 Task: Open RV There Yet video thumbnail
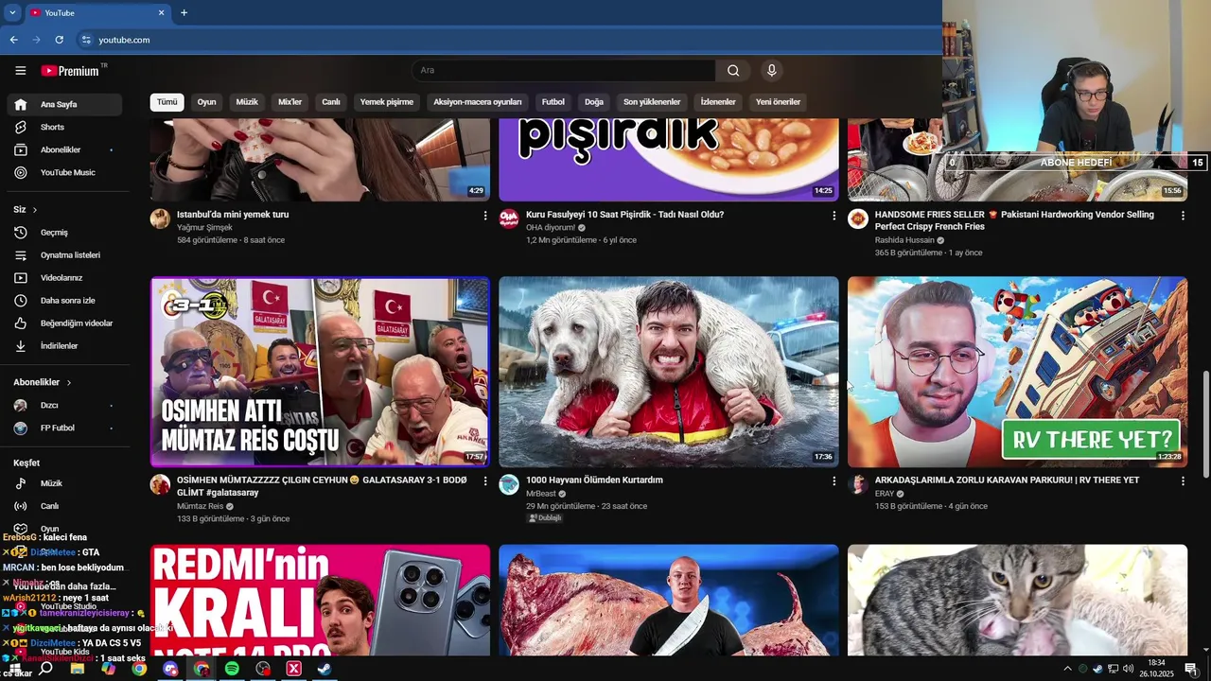tap(1017, 372)
